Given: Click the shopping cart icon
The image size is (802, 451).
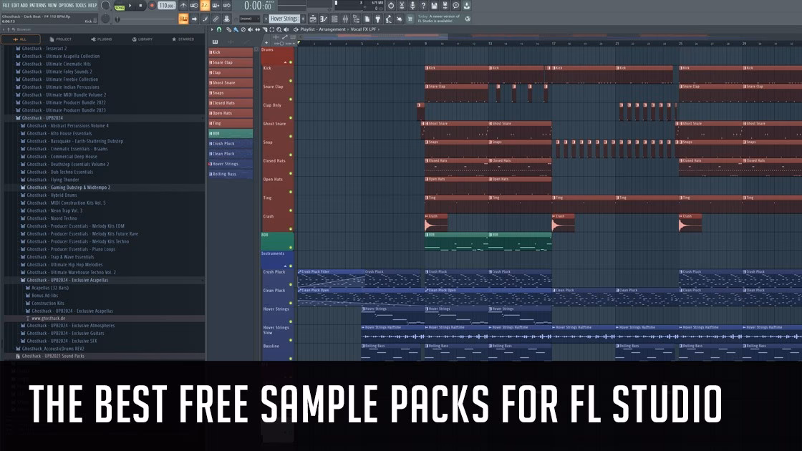Looking at the screenshot, I should tap(410, 19).
